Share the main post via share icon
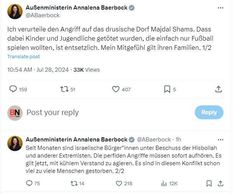This screenshot has height=194, width=235. tap(219, 89)
